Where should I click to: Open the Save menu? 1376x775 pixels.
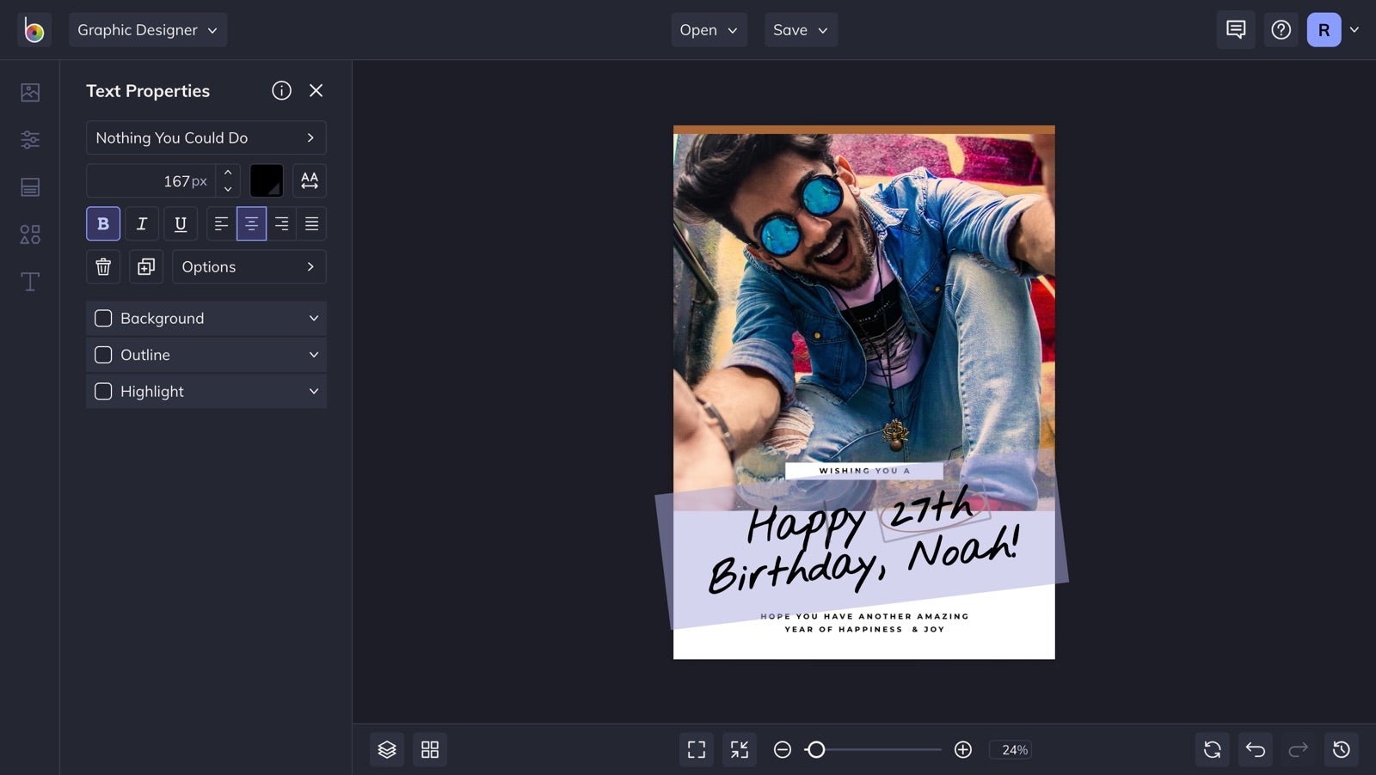800,30
